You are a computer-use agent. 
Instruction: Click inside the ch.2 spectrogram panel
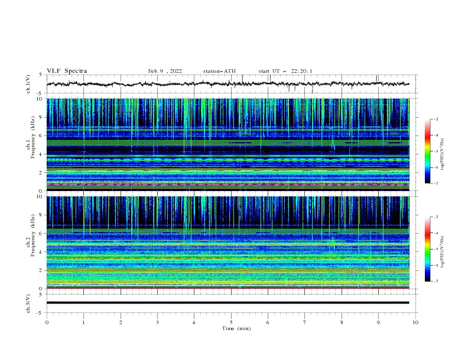click(227, 243)
